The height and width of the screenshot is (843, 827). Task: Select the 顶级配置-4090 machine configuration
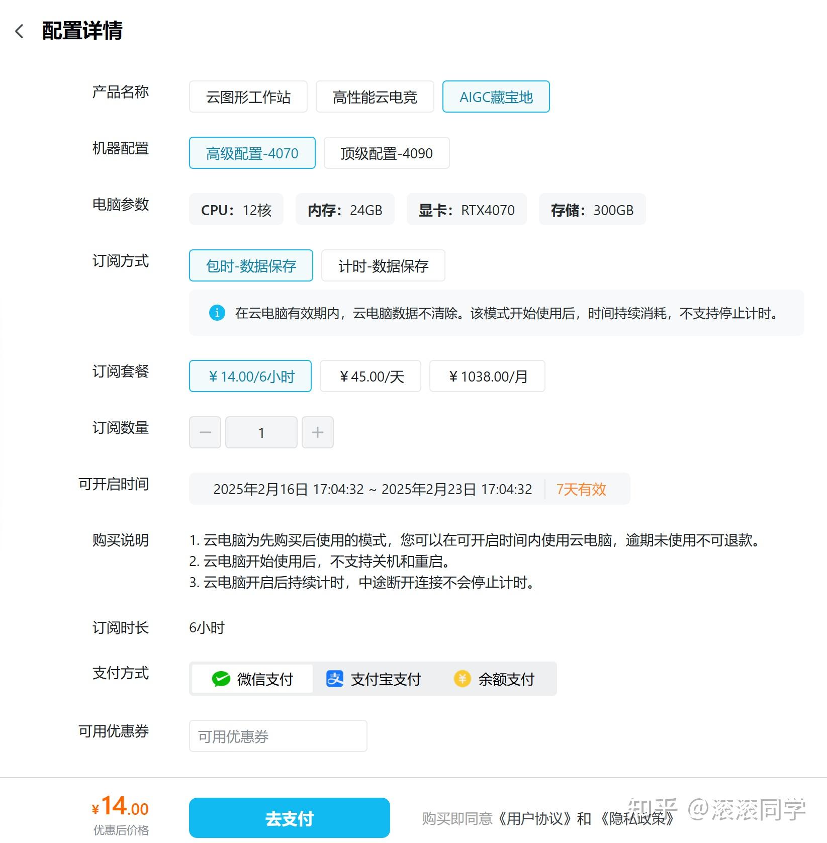point(386,153)
